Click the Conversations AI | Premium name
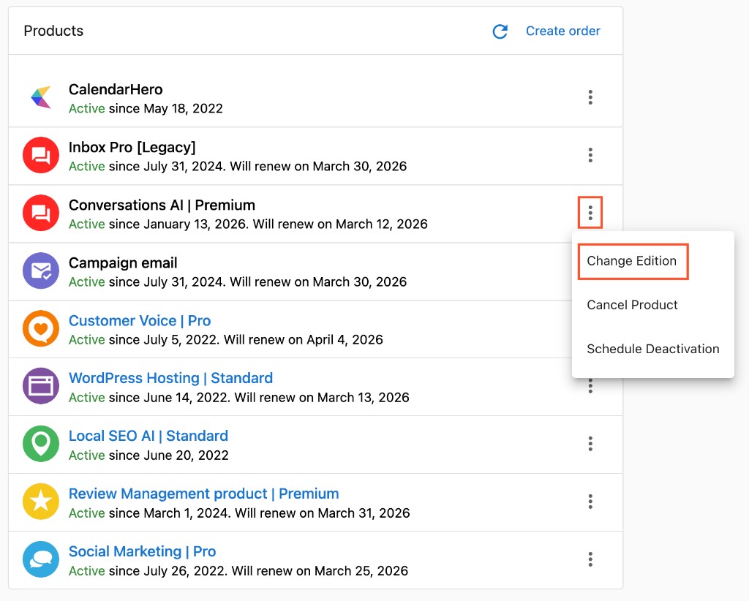 tap(162, 205)
